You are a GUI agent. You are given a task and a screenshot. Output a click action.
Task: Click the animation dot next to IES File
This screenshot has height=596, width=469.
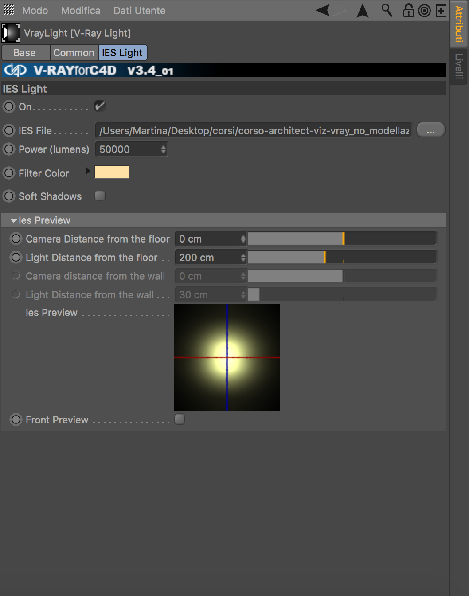click(x=9, y=130)
